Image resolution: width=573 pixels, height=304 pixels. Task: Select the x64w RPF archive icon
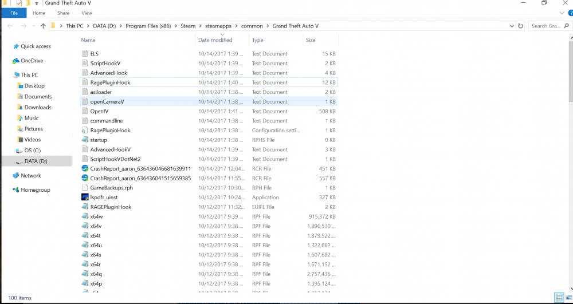point(85,216)
